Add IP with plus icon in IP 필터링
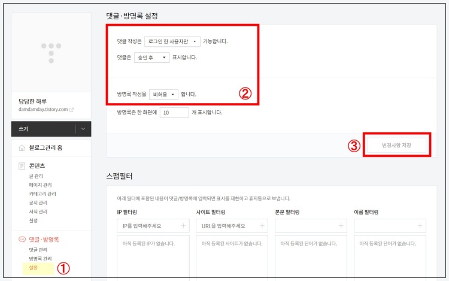 tap(183, 226)
